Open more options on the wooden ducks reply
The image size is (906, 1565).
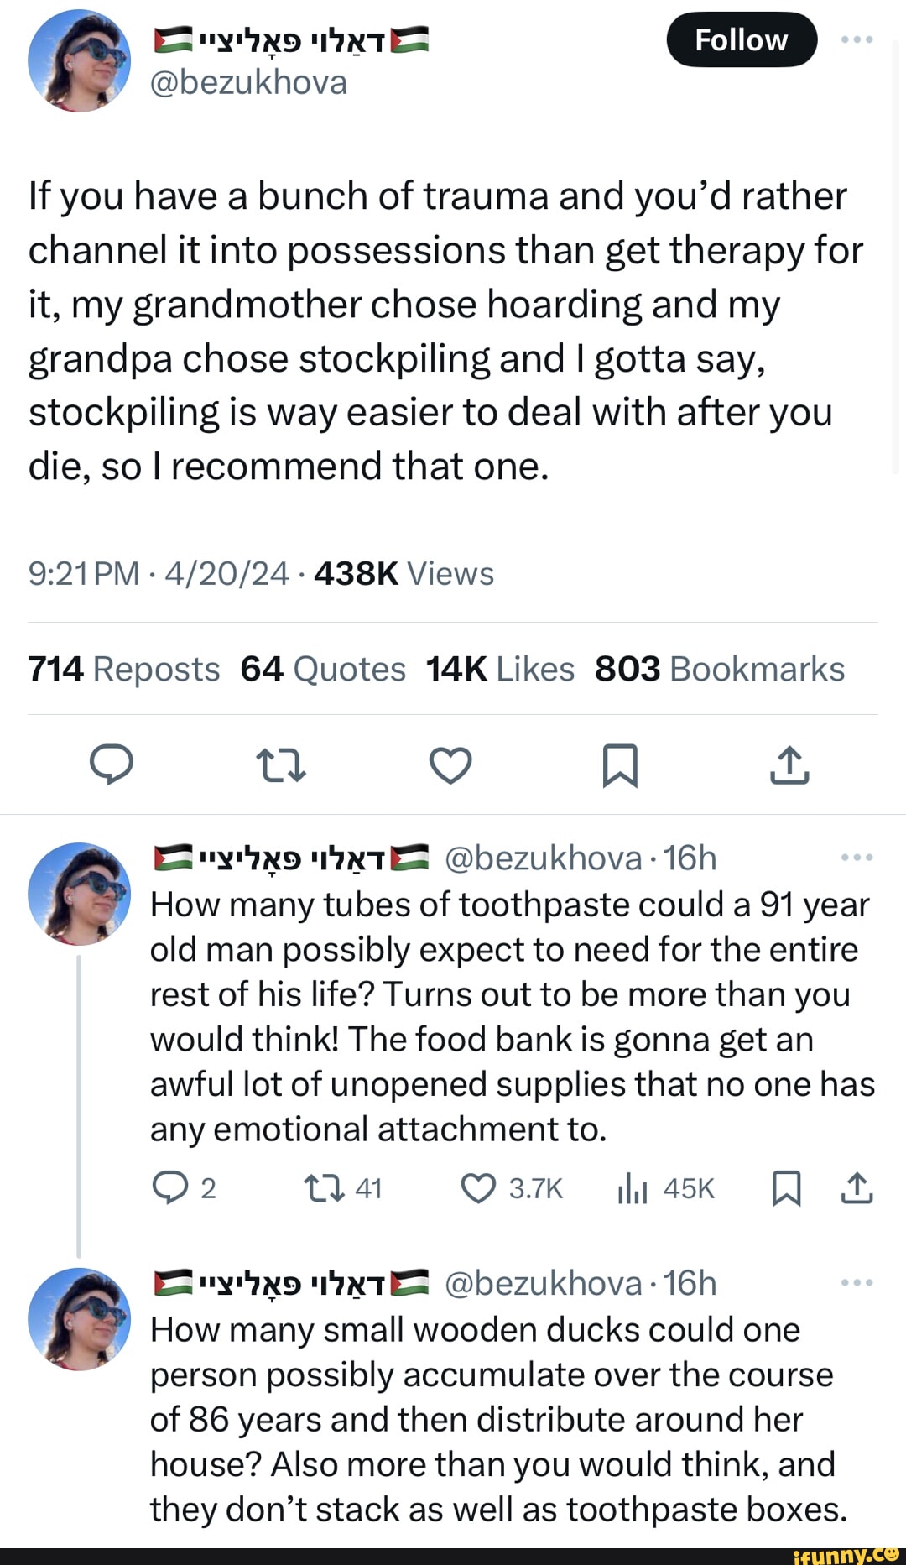click(857, 1283)
